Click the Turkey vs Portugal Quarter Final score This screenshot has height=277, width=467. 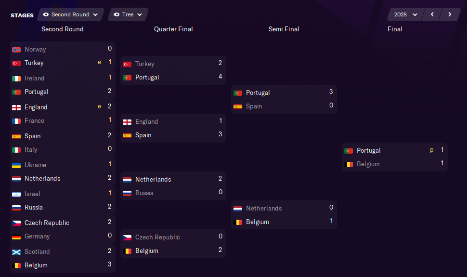[x=220, y=70]
